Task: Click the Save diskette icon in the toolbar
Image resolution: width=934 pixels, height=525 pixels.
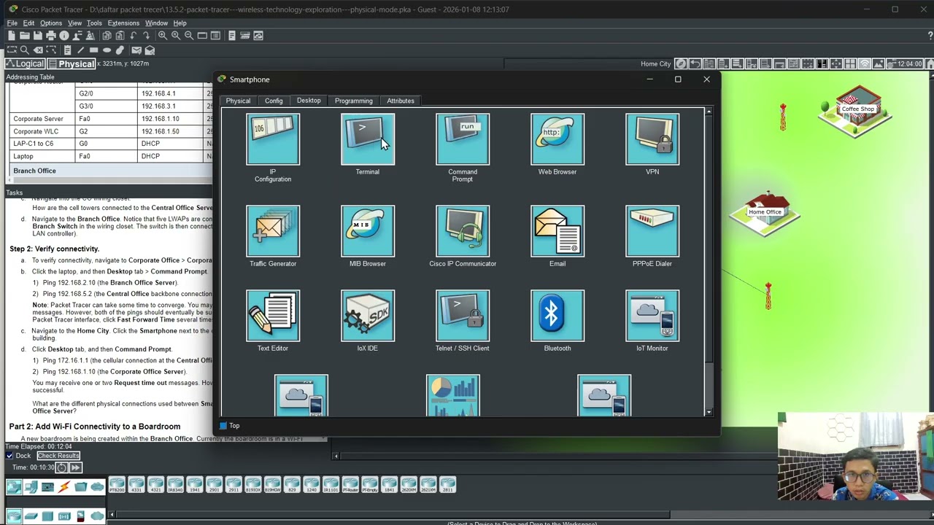Action: tap(38, 36)
